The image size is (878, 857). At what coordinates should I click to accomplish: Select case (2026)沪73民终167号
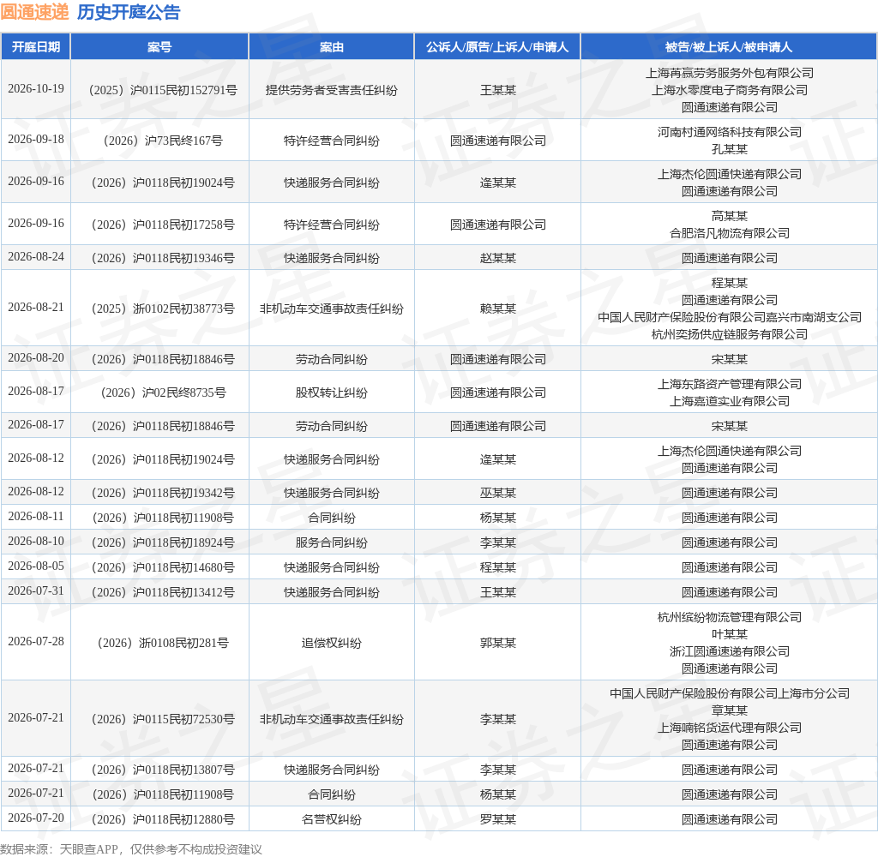162,141
